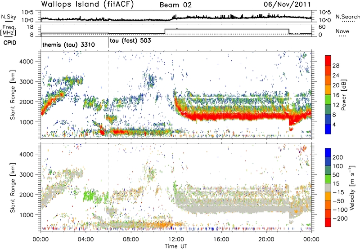The height and width of the screenshot is (249, 360).
Task: Select the 'themis (tau) 3310' CPID text
Action: click(x=69, y=44)
